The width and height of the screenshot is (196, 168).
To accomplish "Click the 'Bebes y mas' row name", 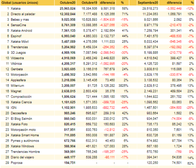I will [x=20, y=20].
